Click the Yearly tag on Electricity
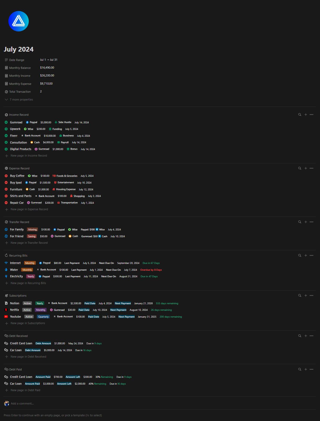 coord(31,276)
